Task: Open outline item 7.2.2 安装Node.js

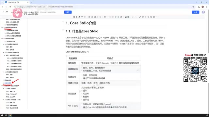Action: pos(12,105)
